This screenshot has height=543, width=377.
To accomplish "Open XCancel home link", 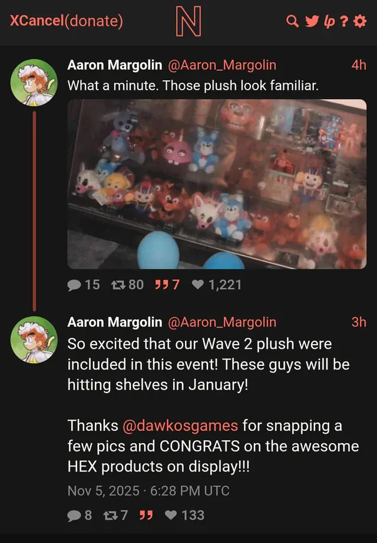I will (37, 21).
